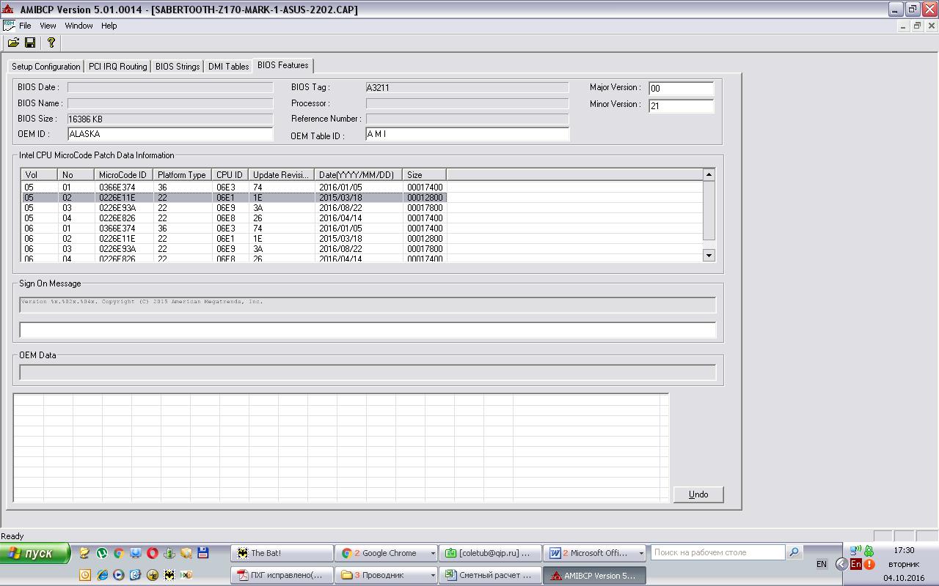Click the MicroCode ID column header
Screen dimensions: 939x586
pos(123,175)
